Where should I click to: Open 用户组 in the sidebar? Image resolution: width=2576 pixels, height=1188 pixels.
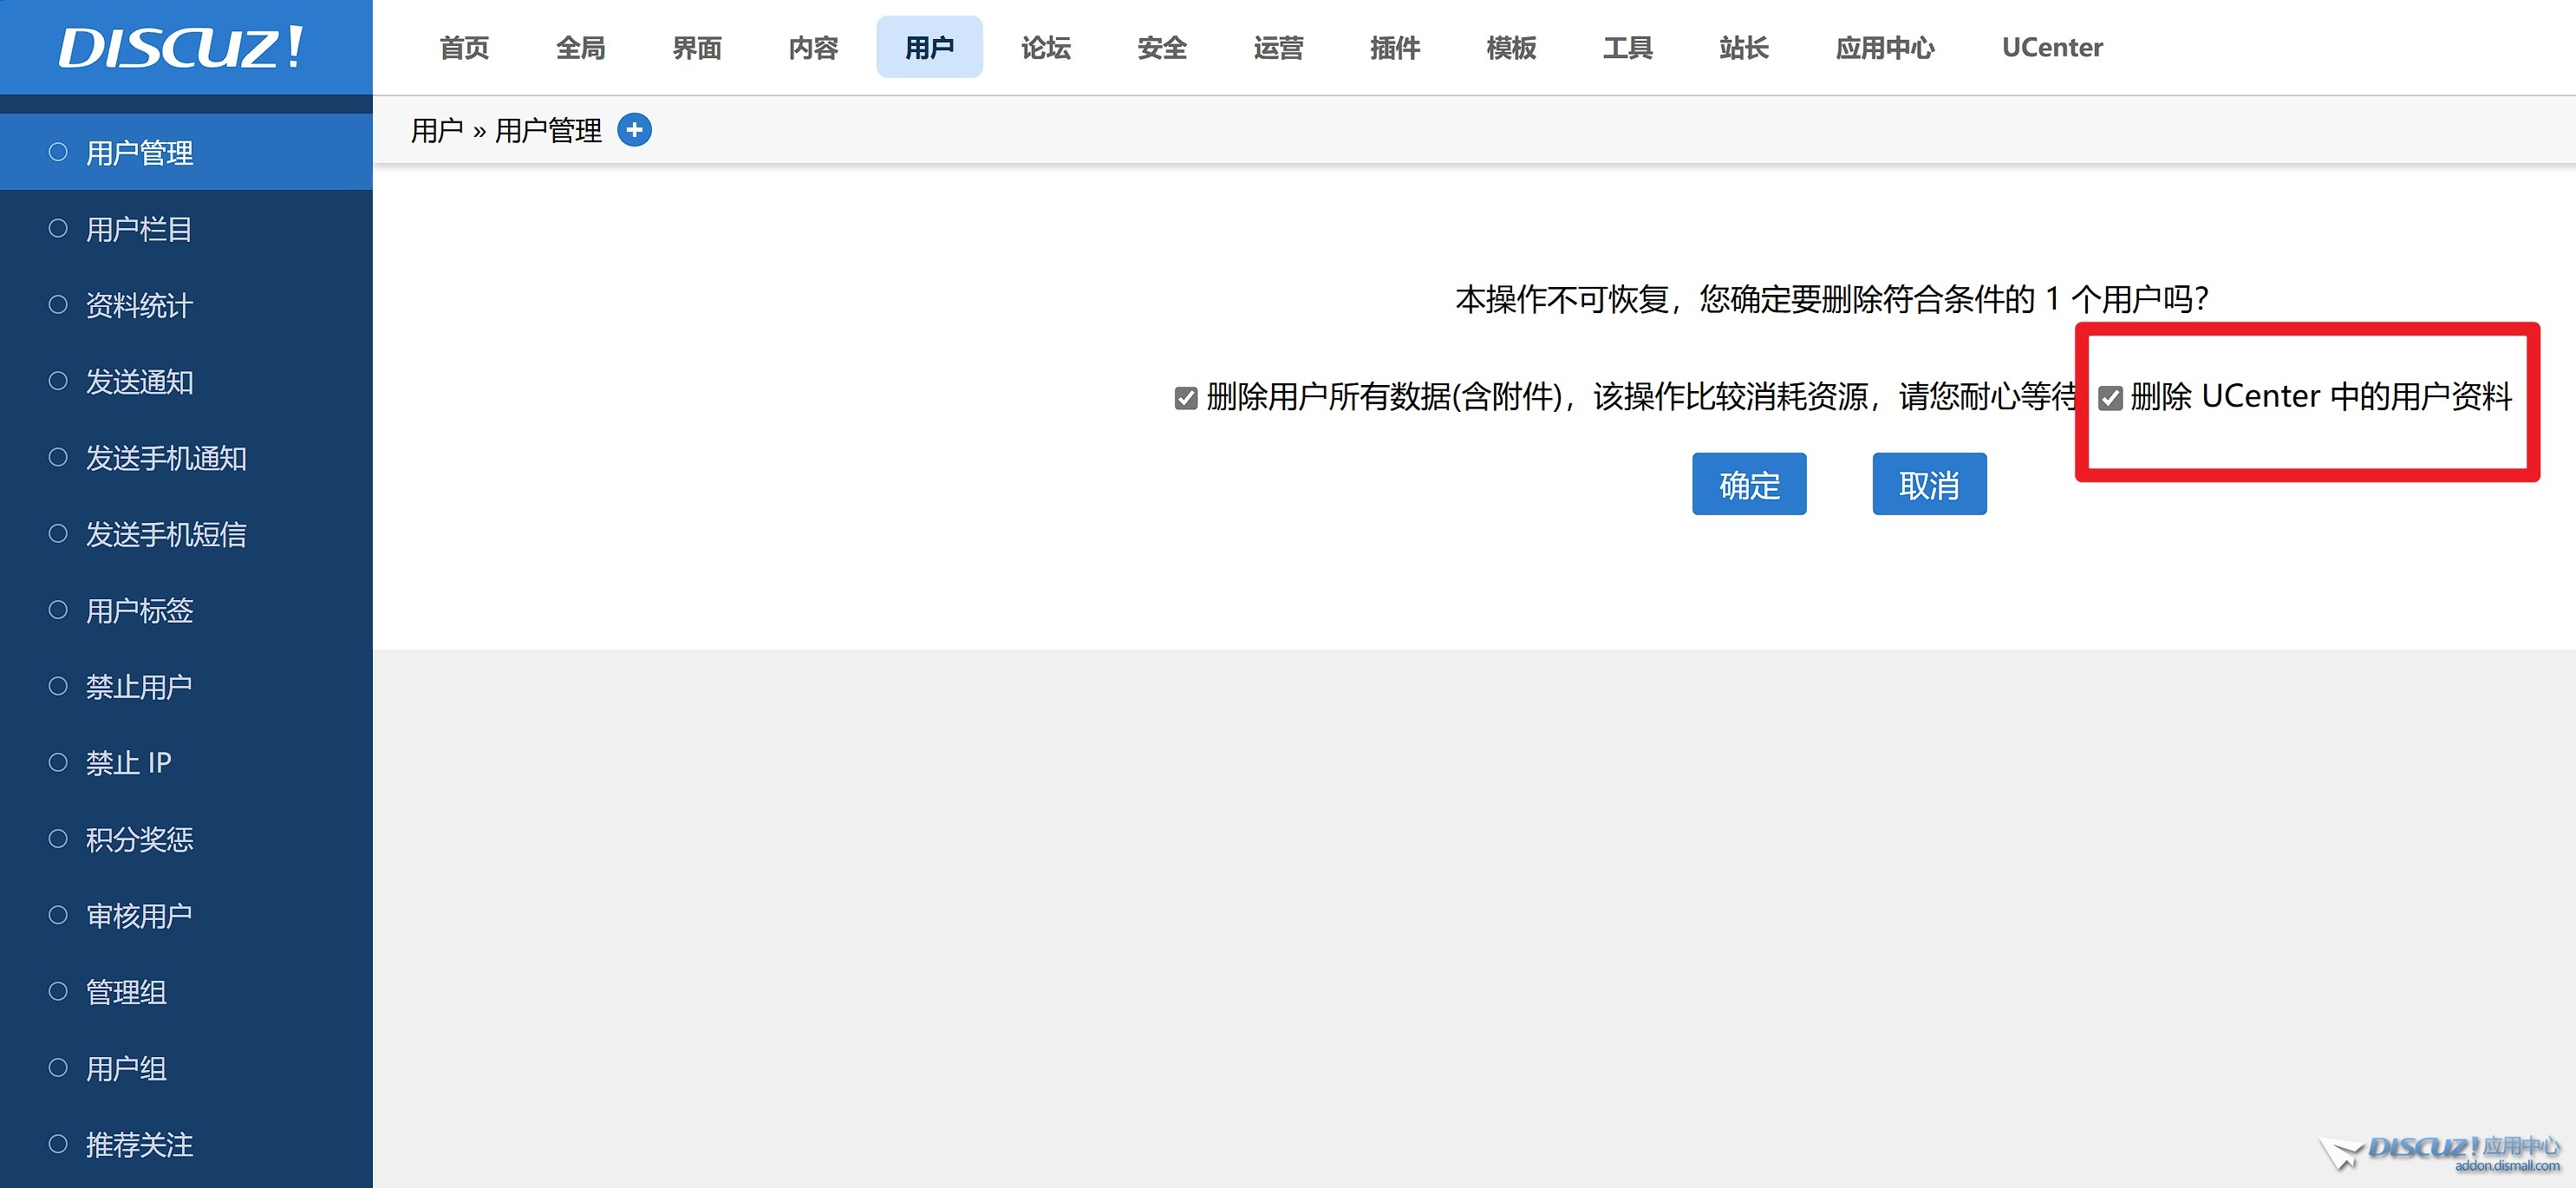[126, 1068]
